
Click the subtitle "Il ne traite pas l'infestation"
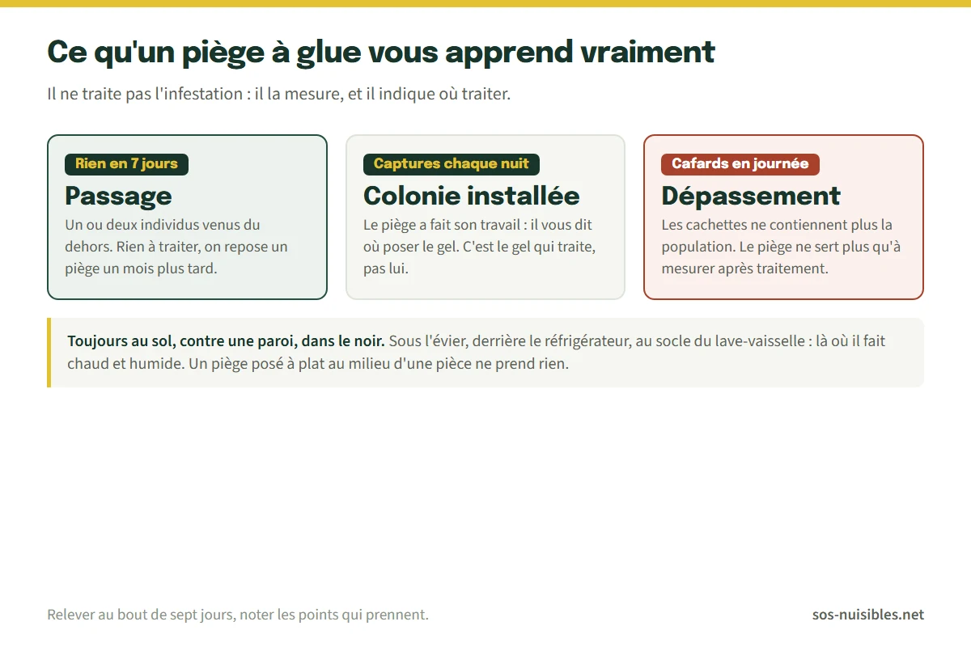145,94
